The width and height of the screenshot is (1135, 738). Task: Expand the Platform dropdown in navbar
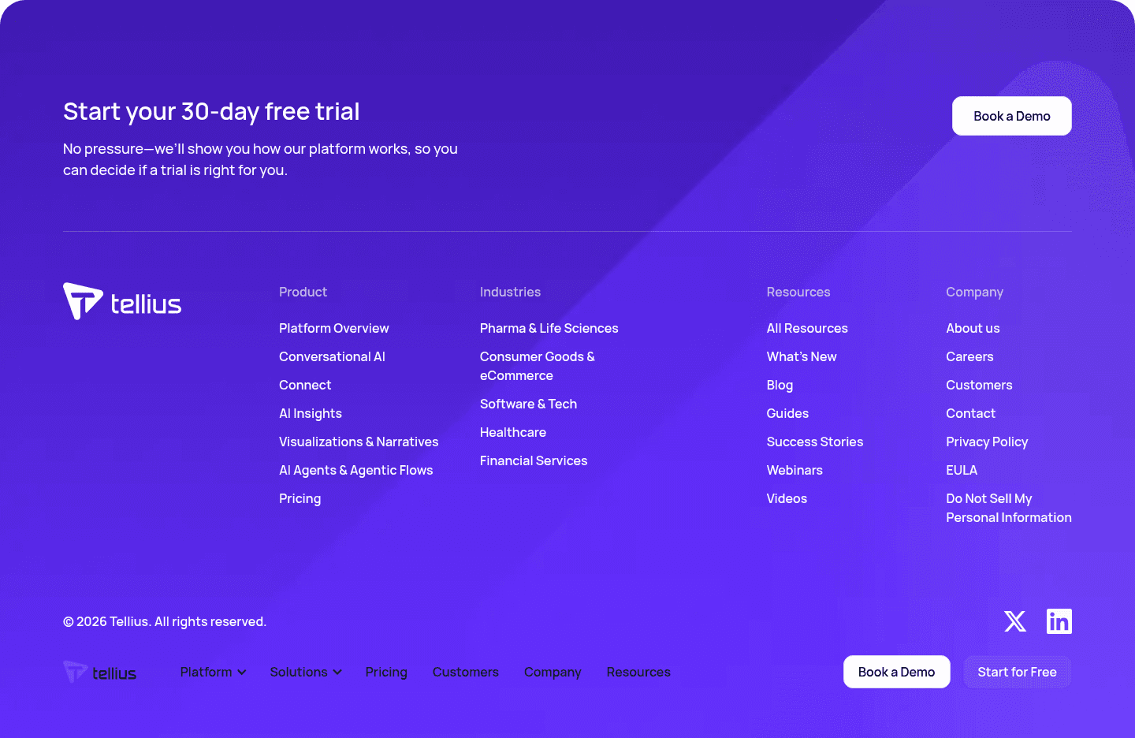pos(213,672)
